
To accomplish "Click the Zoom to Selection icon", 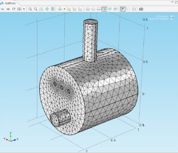I will click(47, 9).
